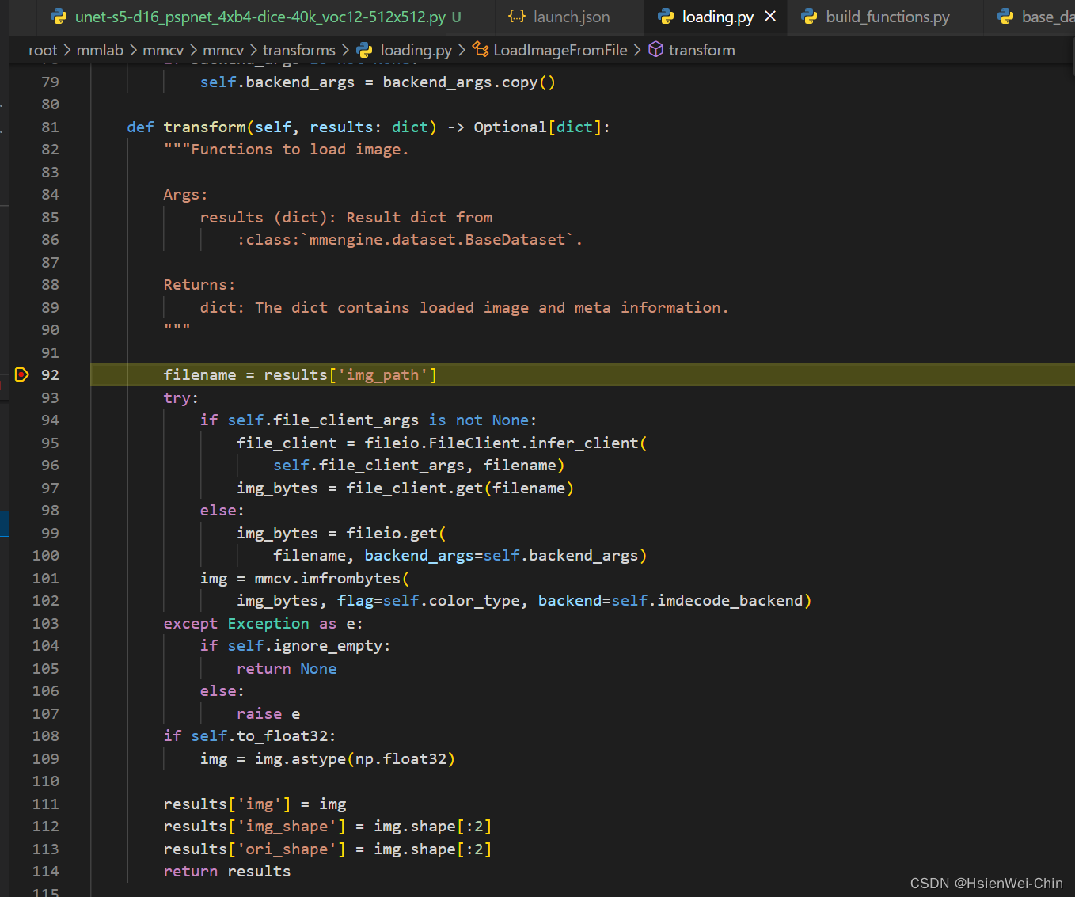Click the Python icon on loading.py tab
Viewport: 1075px width, 897px height.
point(666,17)
